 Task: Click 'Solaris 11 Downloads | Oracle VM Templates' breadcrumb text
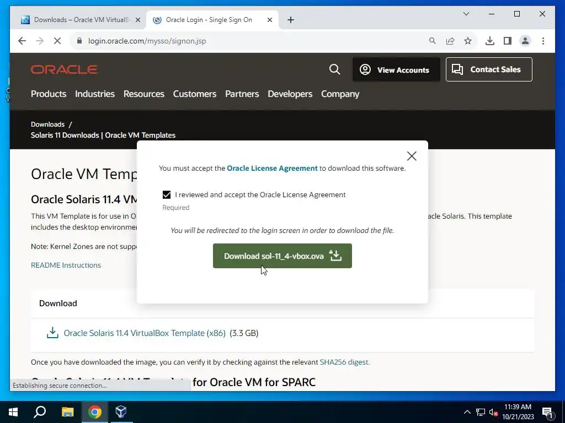coord(103,135)
